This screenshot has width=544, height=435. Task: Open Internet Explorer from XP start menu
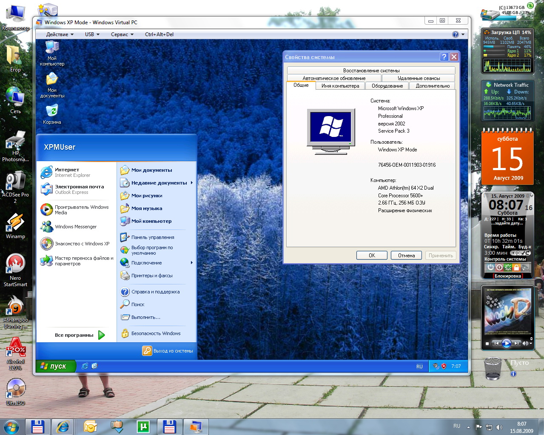[67, 172]
